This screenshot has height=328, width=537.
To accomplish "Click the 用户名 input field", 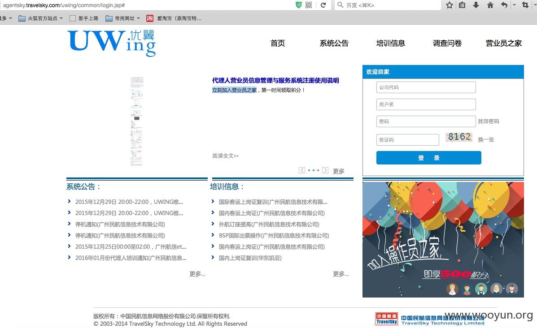I will tap(426, 104).
